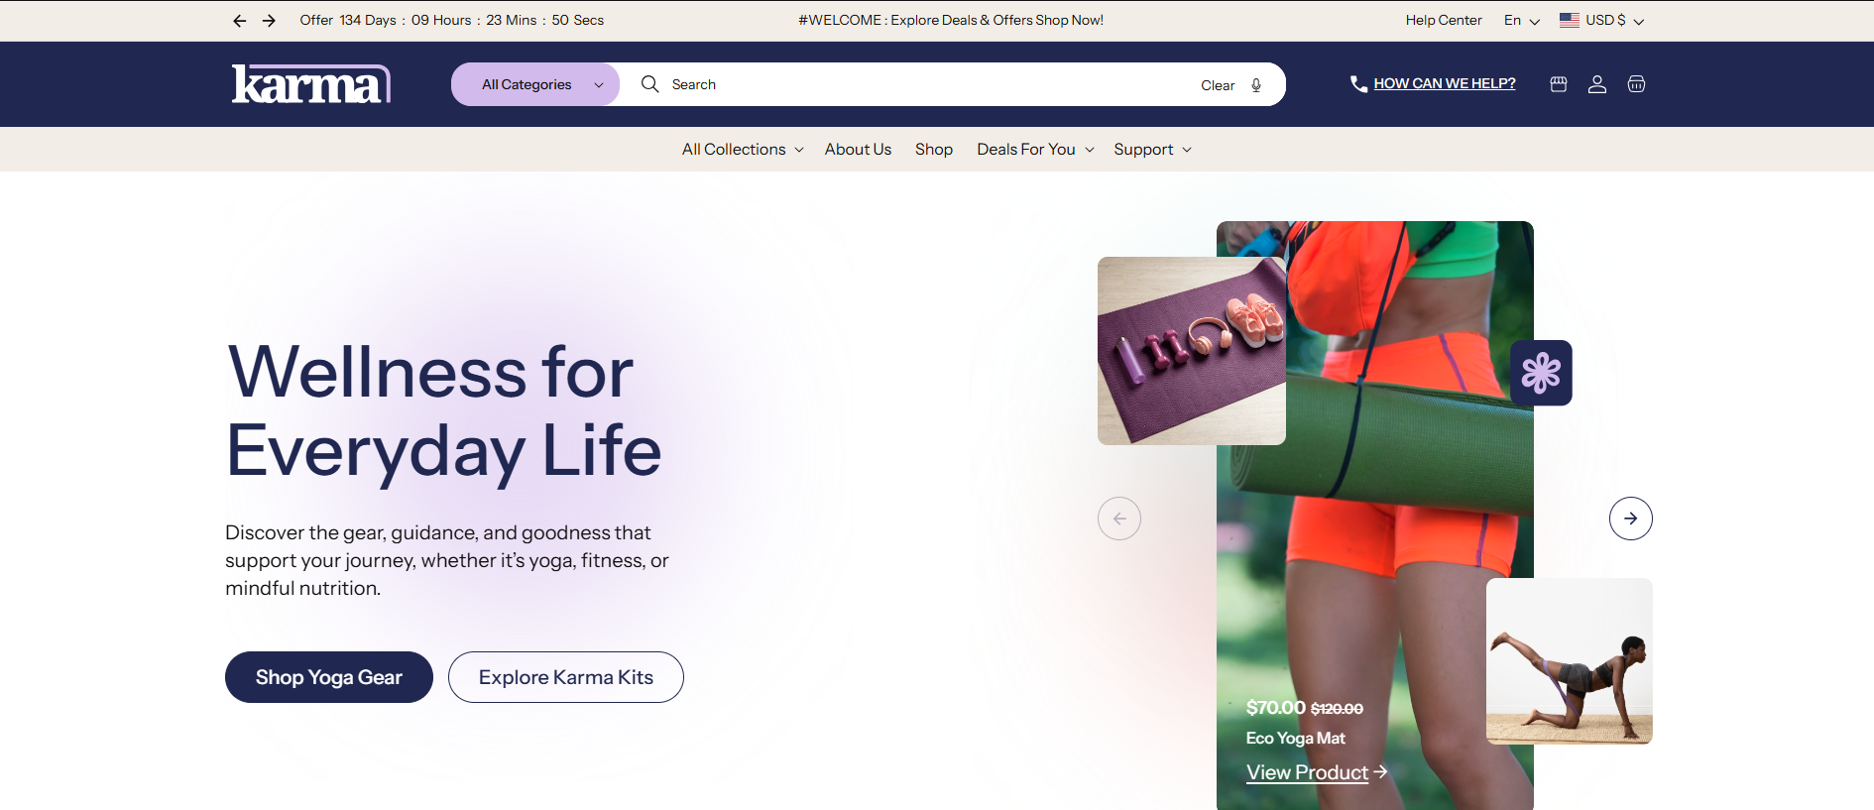Open the user account icon
Viewport: 1874px width, 810px height.
1597,84
